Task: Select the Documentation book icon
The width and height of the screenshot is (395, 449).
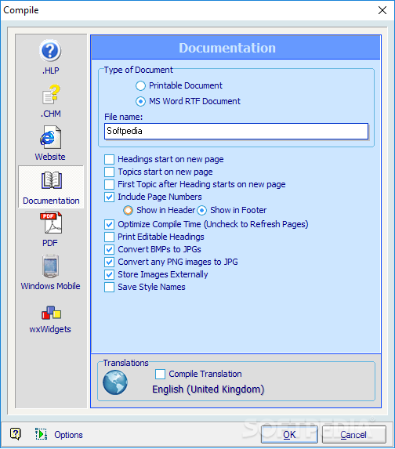Action: (x=51, y=180)
